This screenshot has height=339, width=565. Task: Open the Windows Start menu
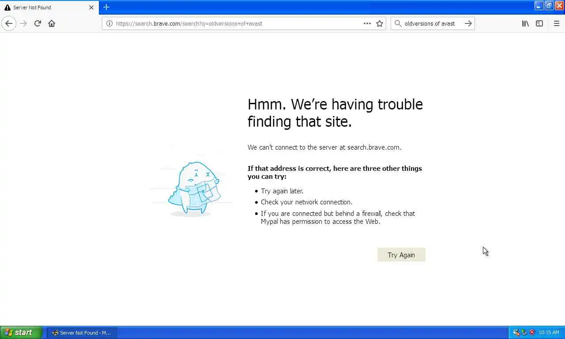pyautogui.click(x=21, y=332)
